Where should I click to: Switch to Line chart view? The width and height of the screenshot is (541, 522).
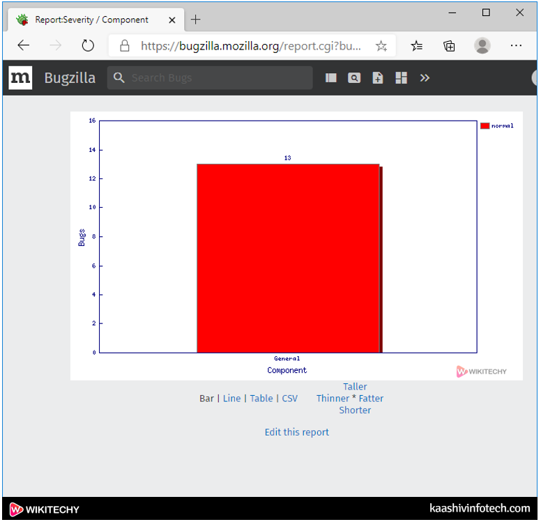tap(231, 399)
